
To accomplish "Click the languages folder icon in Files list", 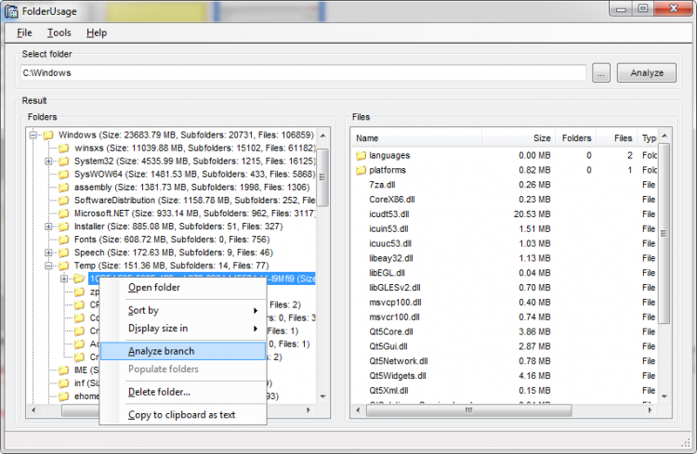I will (x=361, y=155).
